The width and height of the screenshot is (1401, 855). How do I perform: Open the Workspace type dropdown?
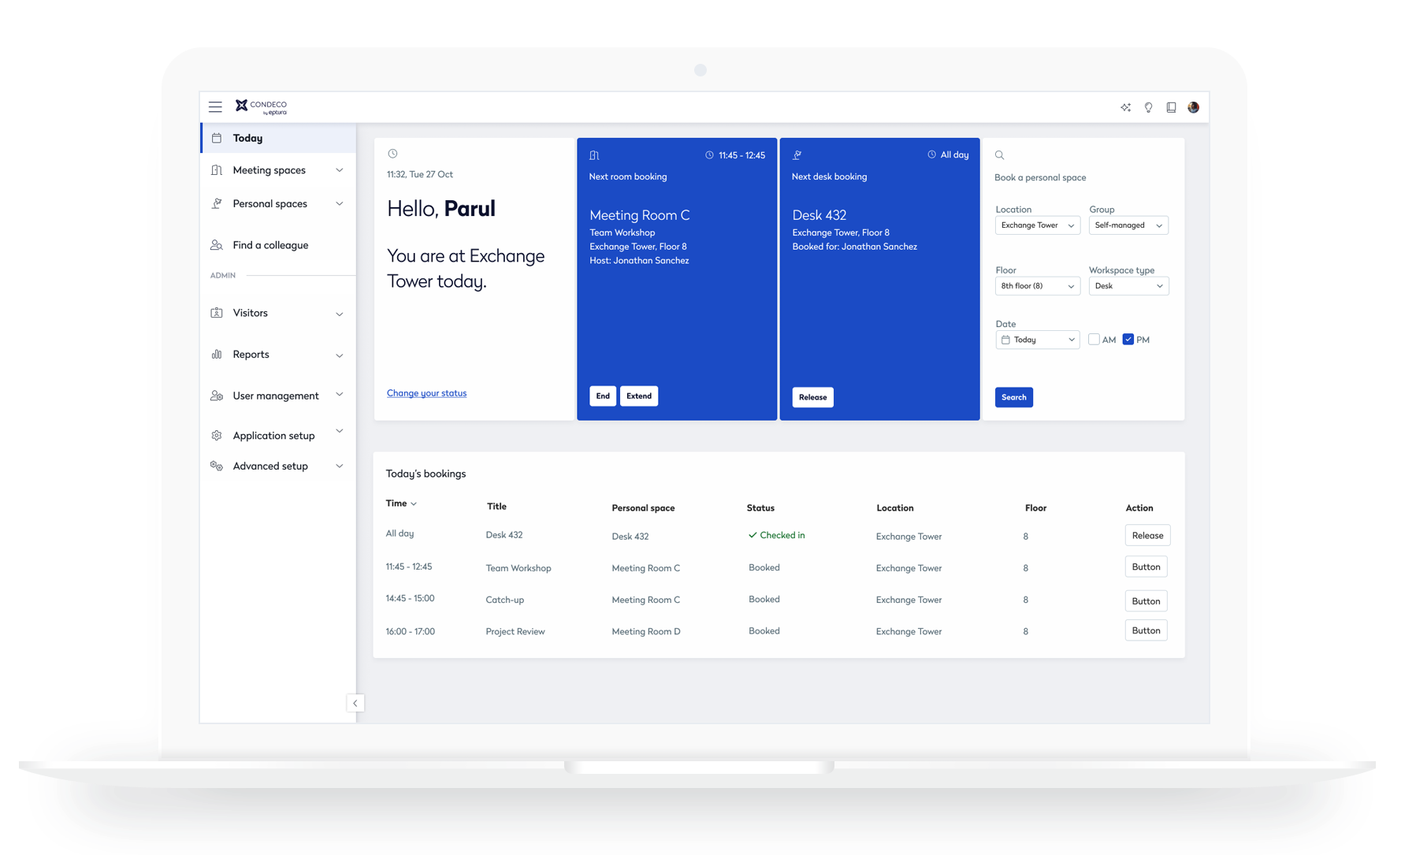(1128, 285)
